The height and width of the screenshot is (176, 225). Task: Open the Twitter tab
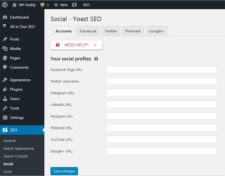[111, 31]
